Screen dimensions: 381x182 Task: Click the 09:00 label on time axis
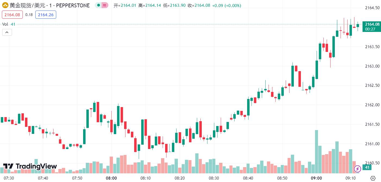pos(316,178)
